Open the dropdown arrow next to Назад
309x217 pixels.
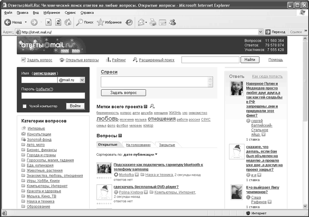click(x=25, y=22)
